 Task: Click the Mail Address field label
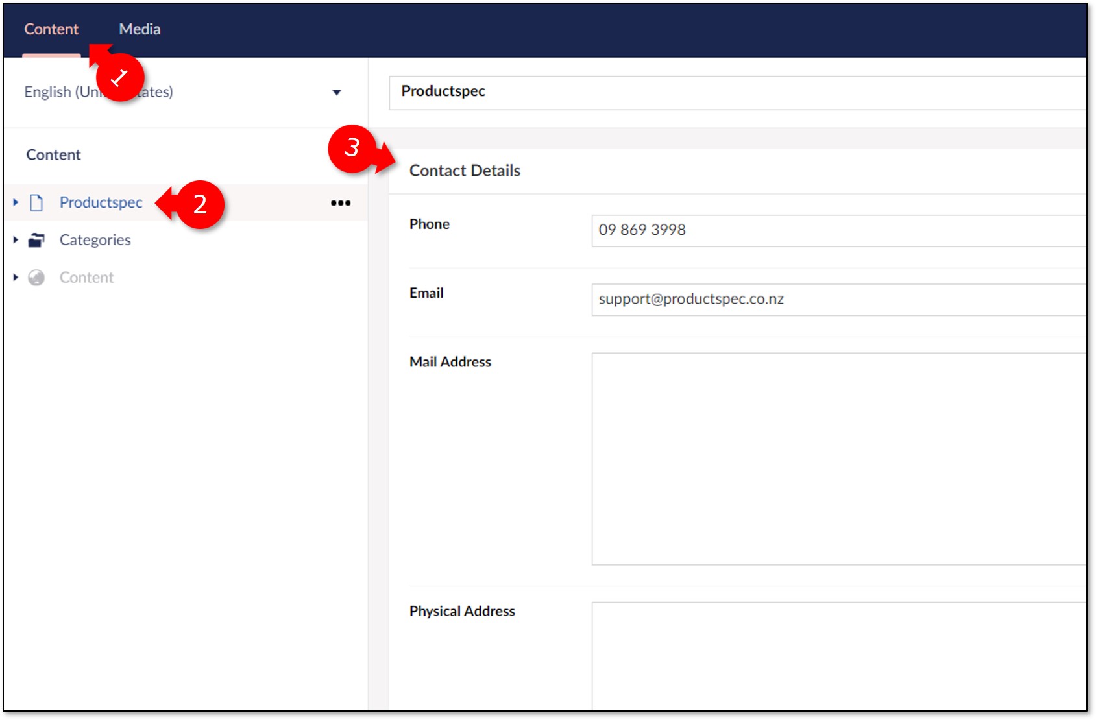pyautogui.click(x=450, y=362)
